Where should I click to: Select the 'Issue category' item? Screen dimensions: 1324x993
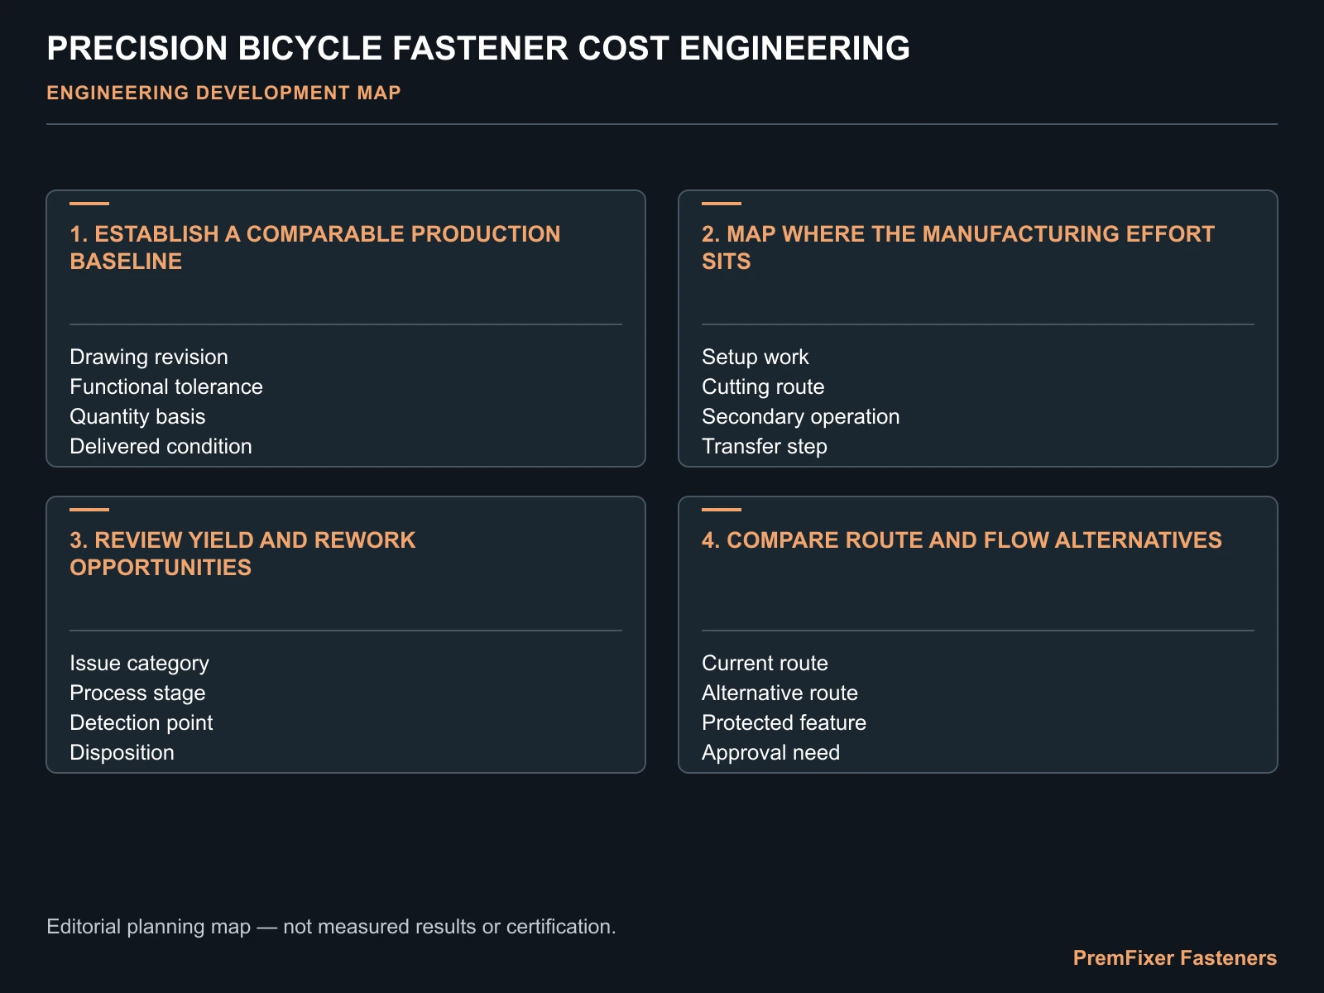point(139,663)
